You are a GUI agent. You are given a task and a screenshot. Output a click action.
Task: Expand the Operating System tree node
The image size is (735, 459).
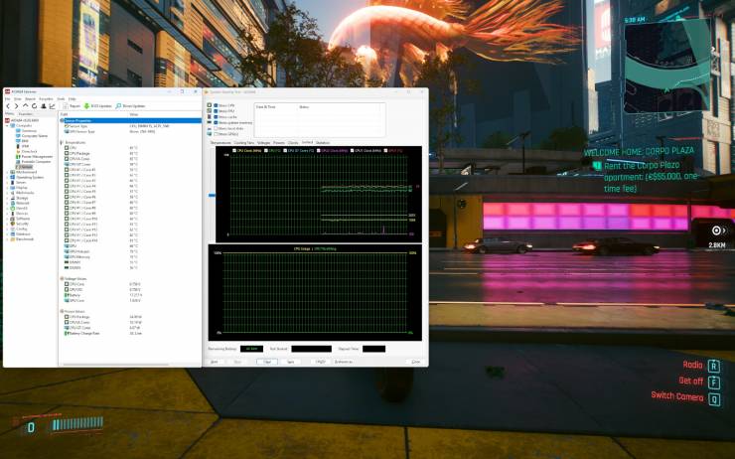pos(7,177)
